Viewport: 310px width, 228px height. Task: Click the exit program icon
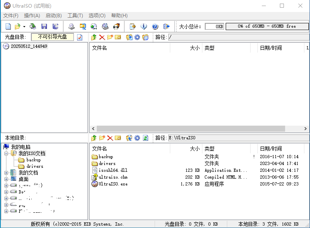pyautogui.click(x=167, y=26)
